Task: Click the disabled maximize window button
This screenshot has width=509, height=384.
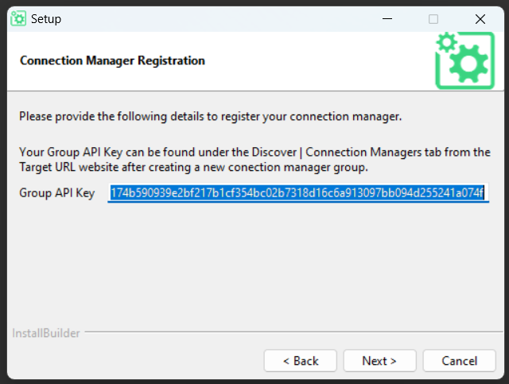Action: (433, 19)
